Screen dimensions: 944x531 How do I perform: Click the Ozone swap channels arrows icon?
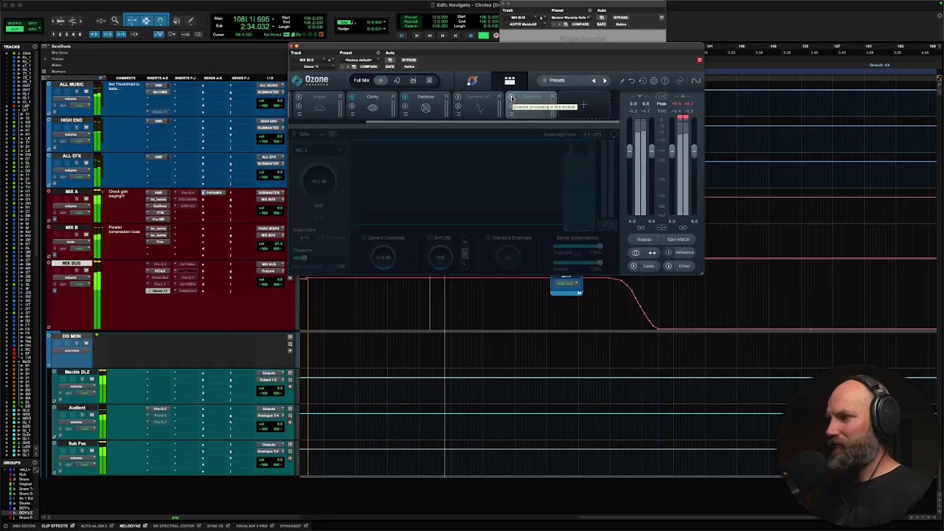coord(652,252)
